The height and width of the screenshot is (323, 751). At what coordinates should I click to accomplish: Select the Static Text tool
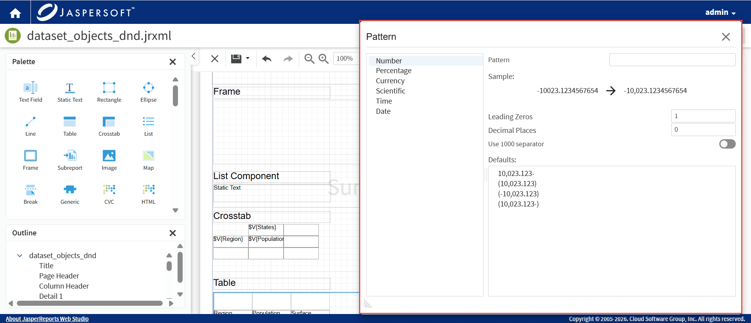point(70,88)
